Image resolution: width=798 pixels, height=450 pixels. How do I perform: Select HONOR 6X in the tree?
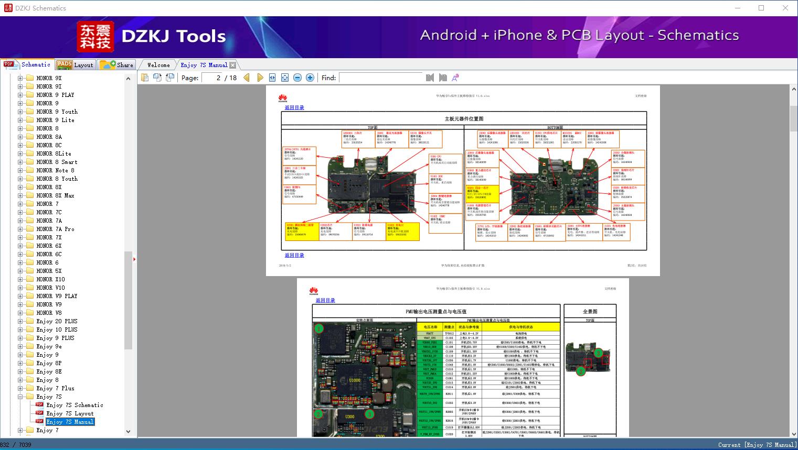tap(49, 246)
